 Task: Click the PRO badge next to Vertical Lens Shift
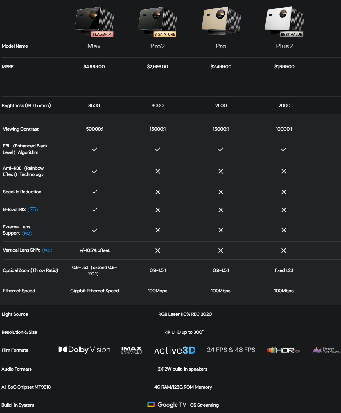(x=47, y=250)
